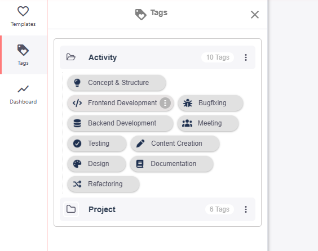Click the 10 Tags count badge
Image resolution: width=318 pixels, height=251 pixels.
click(x=218, y=57)
